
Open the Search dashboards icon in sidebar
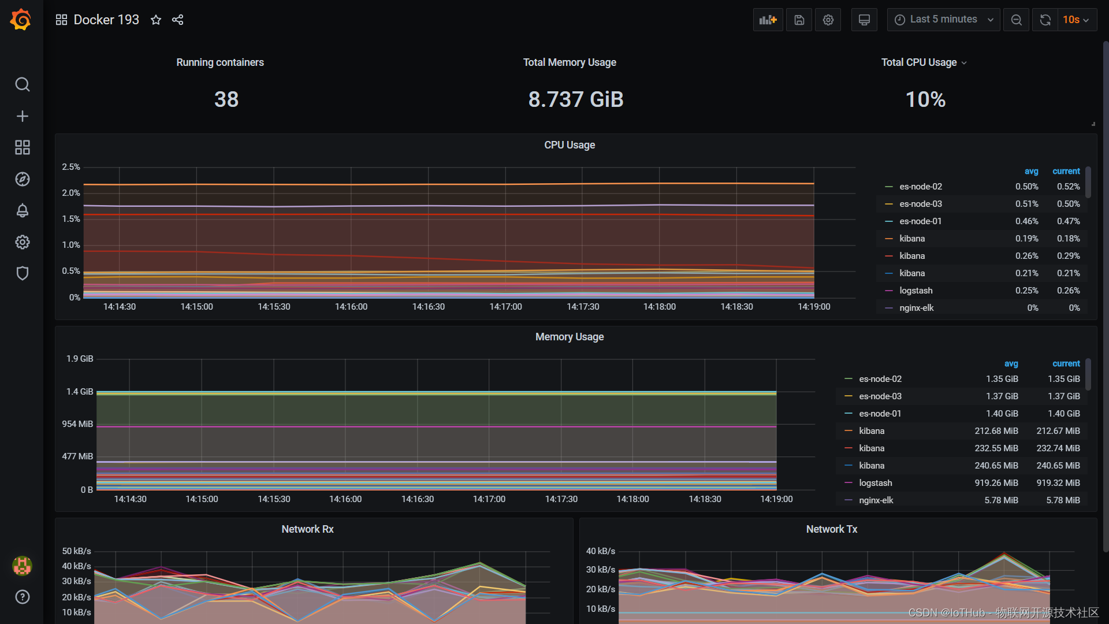(22, 84)
